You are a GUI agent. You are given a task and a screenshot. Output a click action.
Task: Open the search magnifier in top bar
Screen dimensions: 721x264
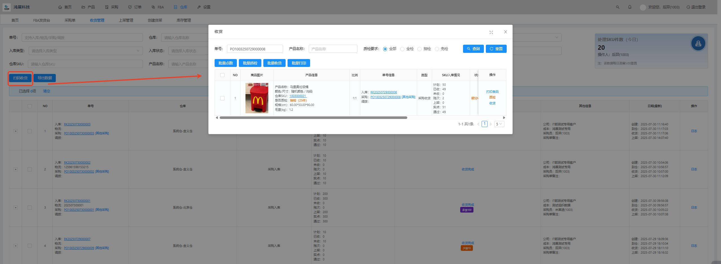click(x=618, y=7)
